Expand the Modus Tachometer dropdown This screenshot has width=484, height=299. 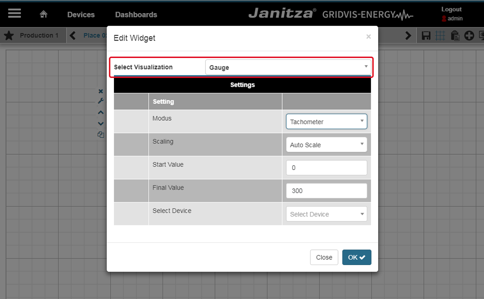pos(326,122)
